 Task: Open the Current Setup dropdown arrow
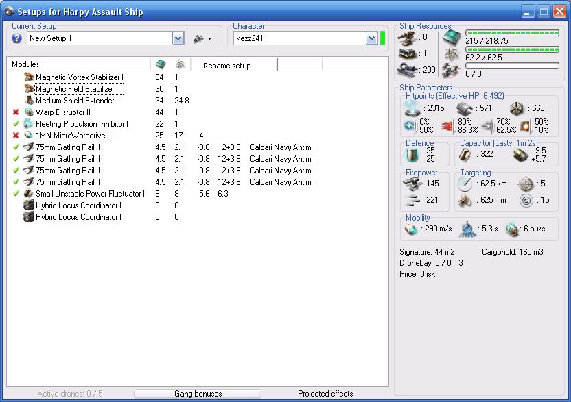coord(178,38)
